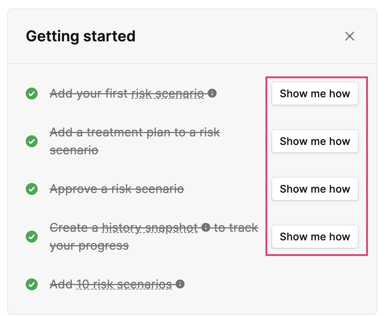
Task: Click green checkmark beside Approve a risk scenario
Action: (x=32, y=189)
